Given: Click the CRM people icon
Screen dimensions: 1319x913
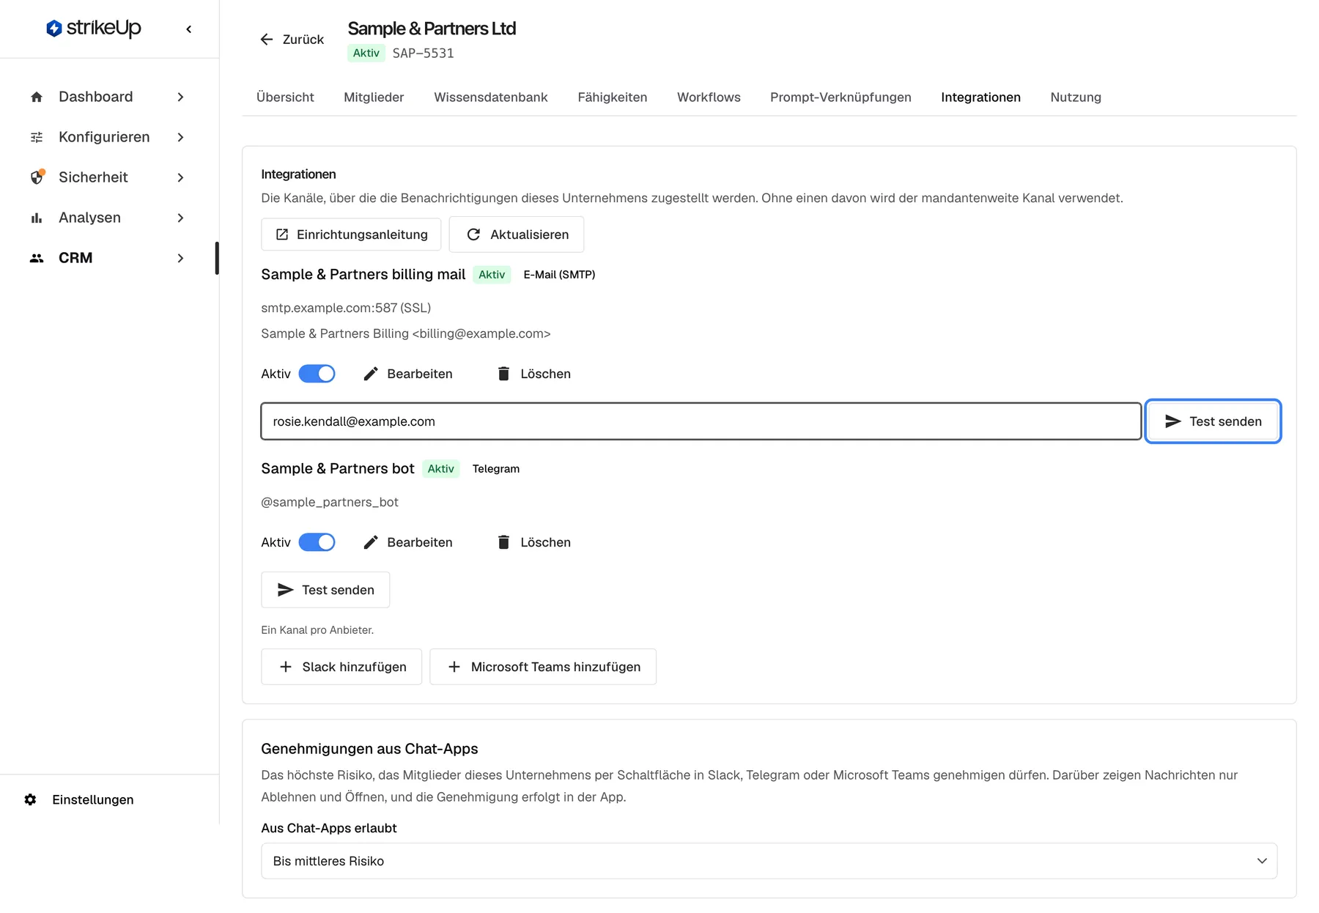Looking at the screenshot, I should [37, 258].
